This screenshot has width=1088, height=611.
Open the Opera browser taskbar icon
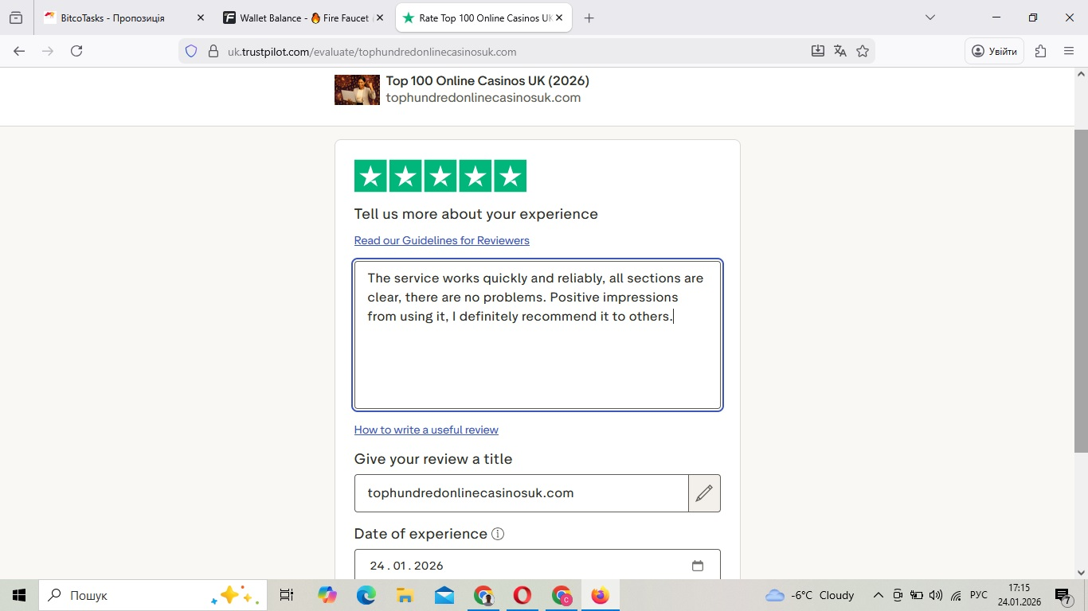[522, 595]
